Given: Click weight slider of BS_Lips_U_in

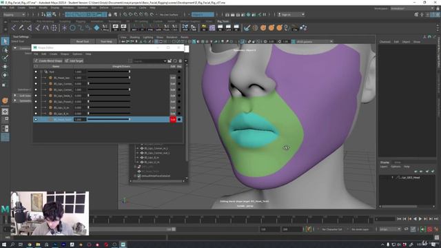Looking at the screenshot, I should pyautogui.click(x=109, y=107).
